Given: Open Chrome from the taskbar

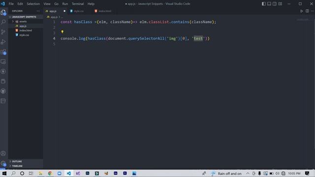Looking at the screenshot, I should pyautogui.click(x=50, y=173).
